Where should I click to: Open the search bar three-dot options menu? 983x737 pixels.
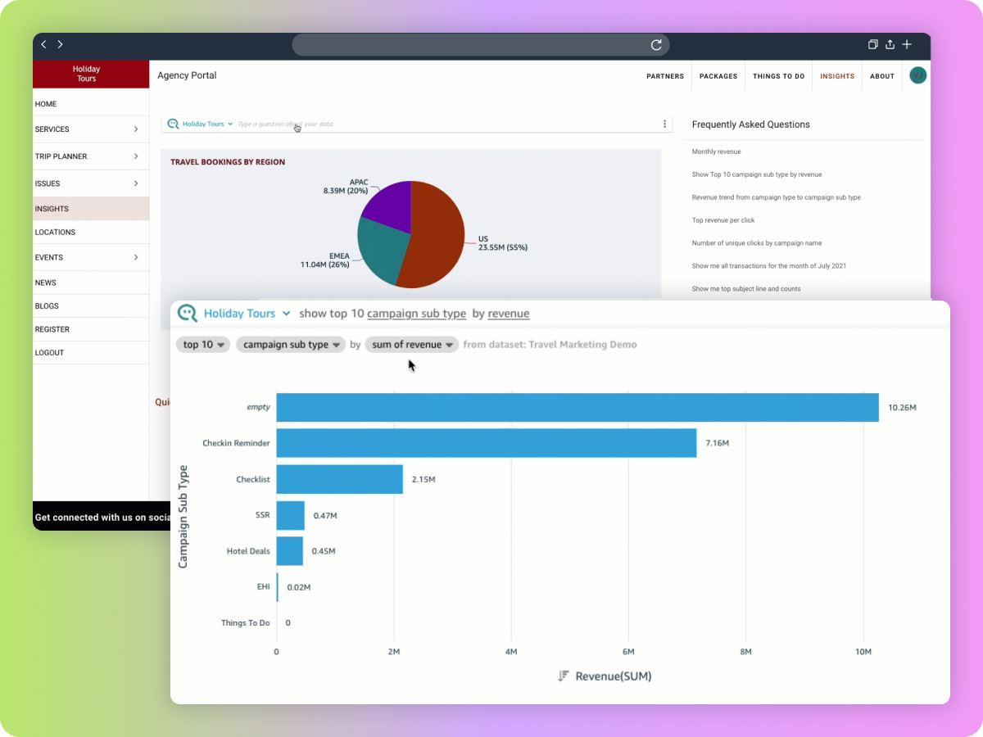pyautogui.click(x=664, y=124)
